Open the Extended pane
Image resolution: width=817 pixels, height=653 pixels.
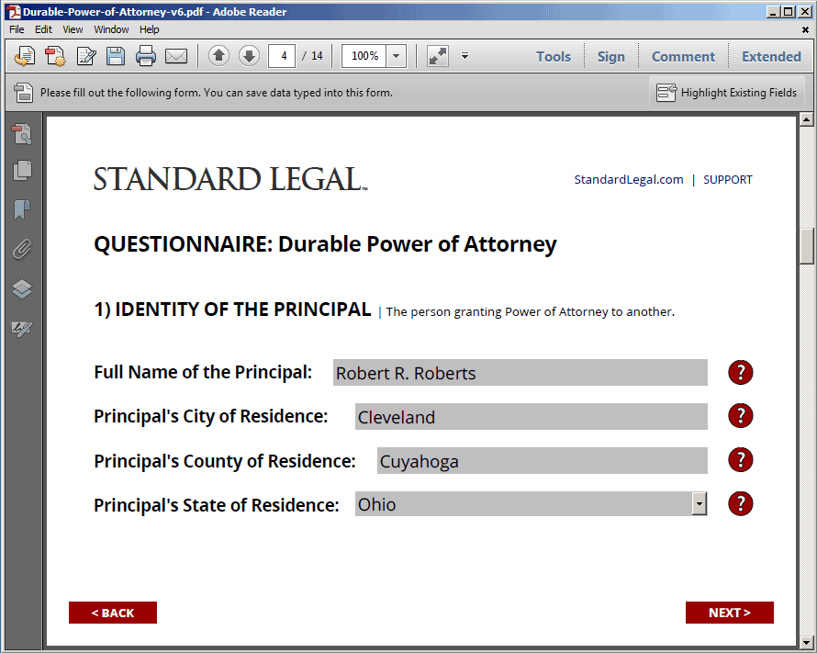pyautogui.click(x=771, y=56)
